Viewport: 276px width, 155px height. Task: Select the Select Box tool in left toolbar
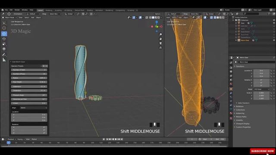[x=4, y=23]
